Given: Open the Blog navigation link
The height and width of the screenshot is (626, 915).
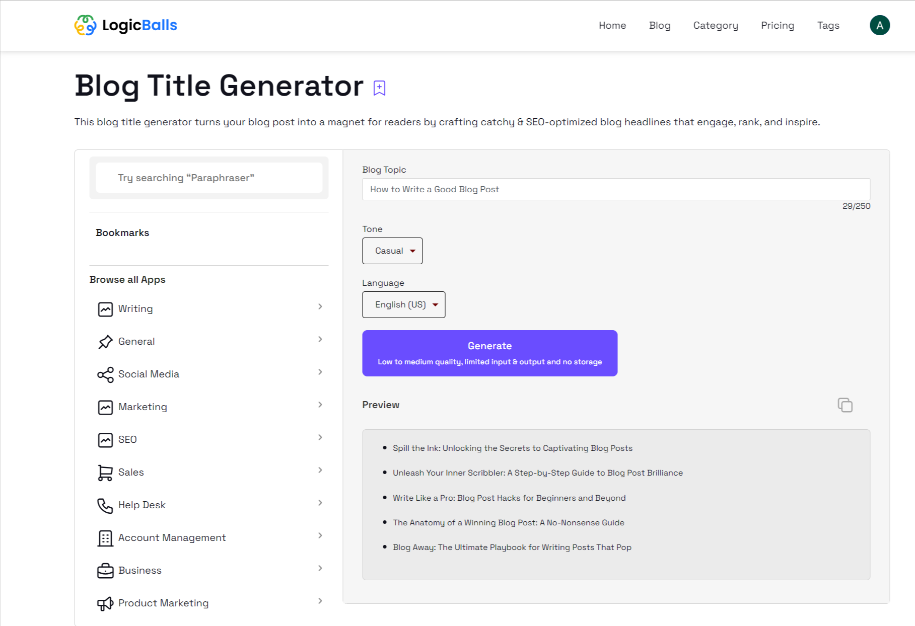Looking at the screenshot, I should 660,25.
